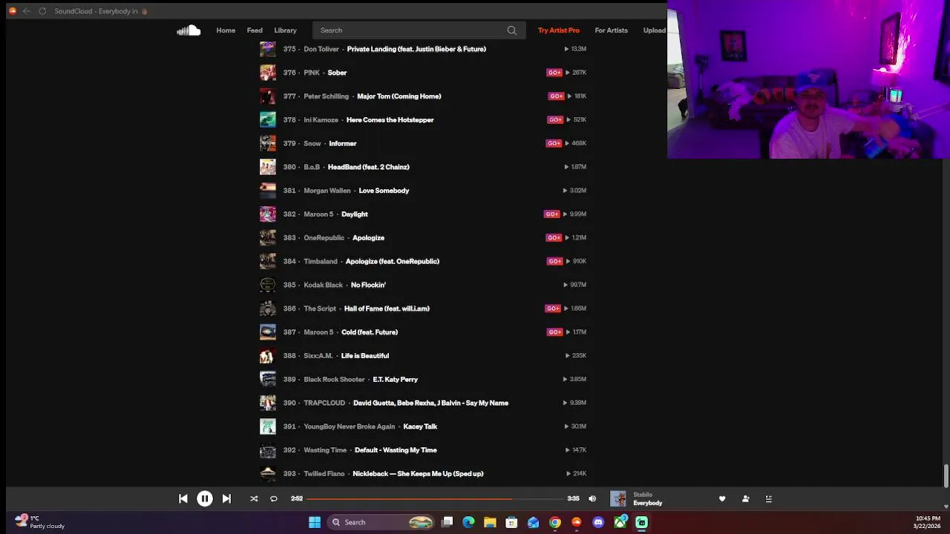Click artwork of No Flockin' track
Viewport: 950px width, 534px height.
[268, 285]
